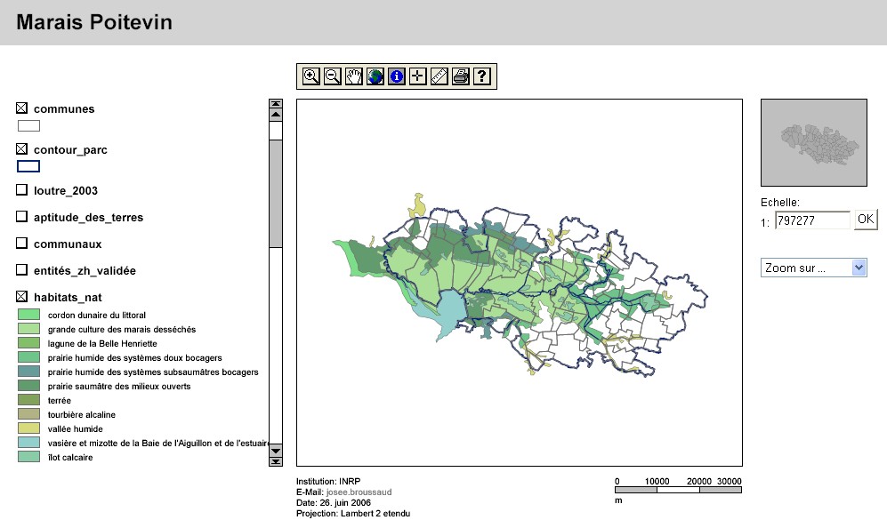887x520 pixels.
Task: Activate the pan hand tool
Action: pos(353,76)
